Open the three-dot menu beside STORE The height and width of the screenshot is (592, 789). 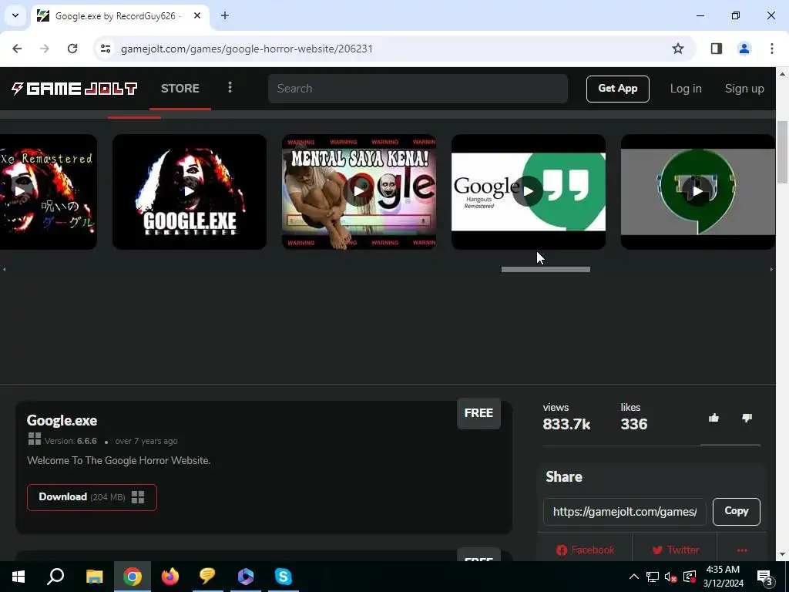pos(230,88)
